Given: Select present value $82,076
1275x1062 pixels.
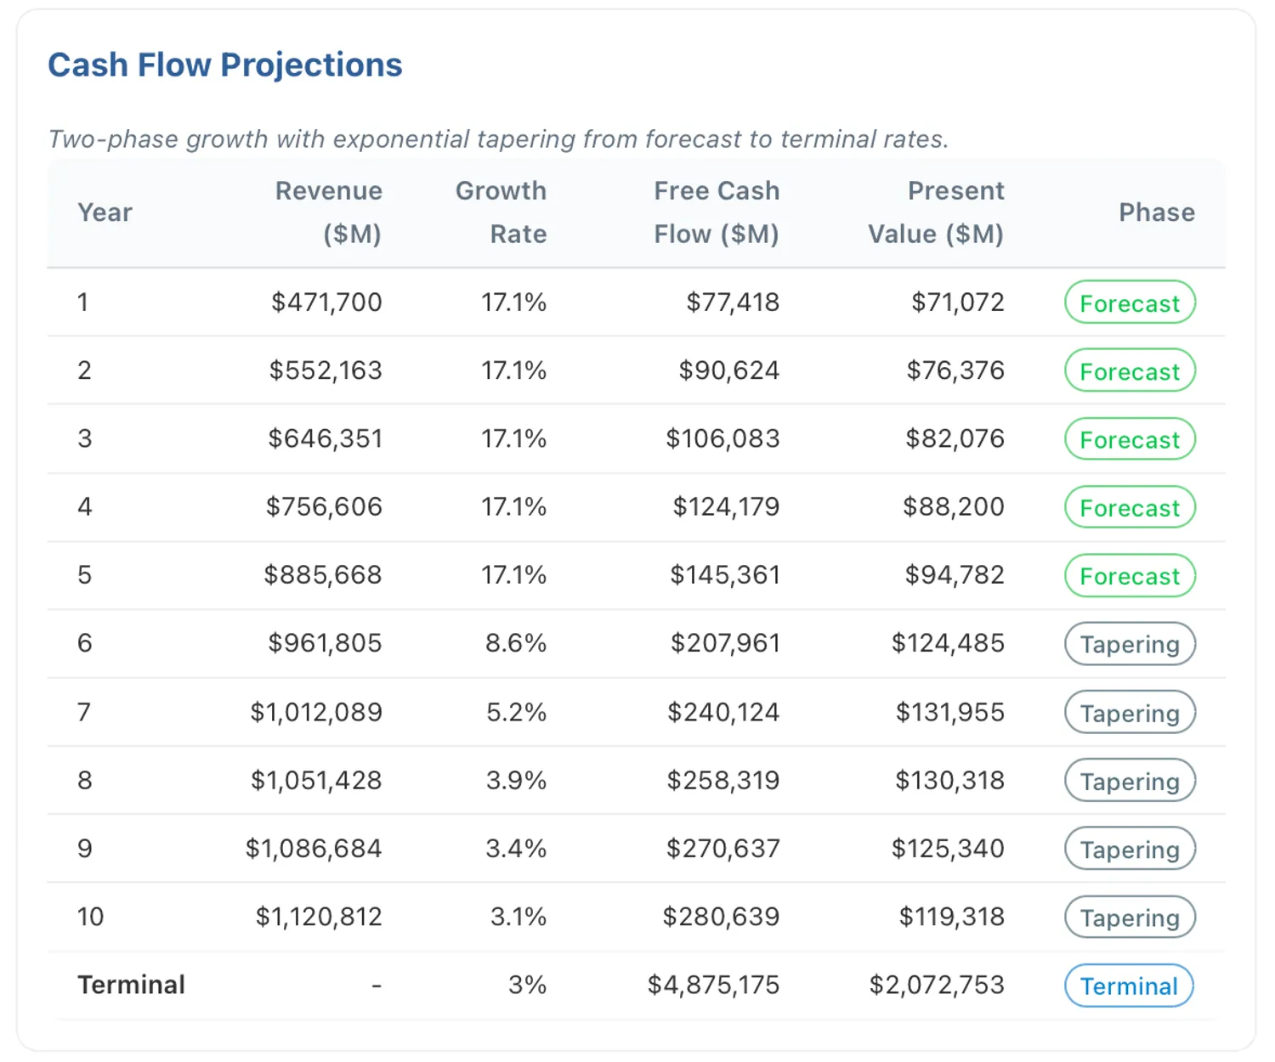Looking at the screenshot, I should click(x=955, y=438).
